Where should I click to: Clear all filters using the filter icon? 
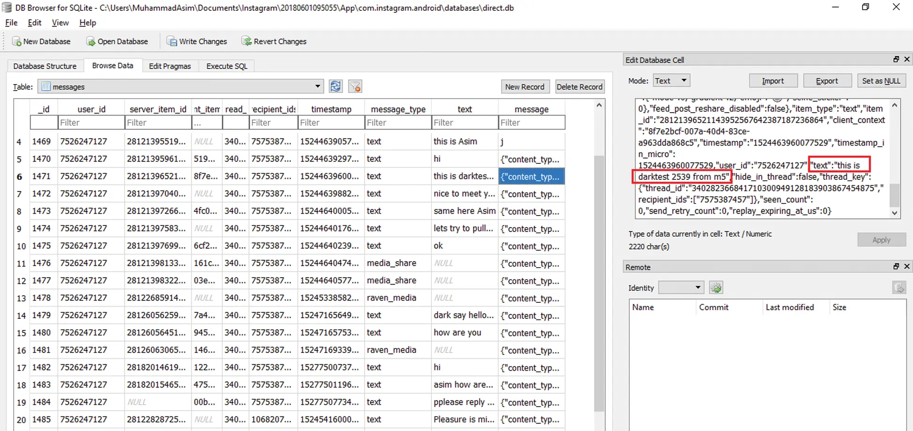[x=355, y=86]
